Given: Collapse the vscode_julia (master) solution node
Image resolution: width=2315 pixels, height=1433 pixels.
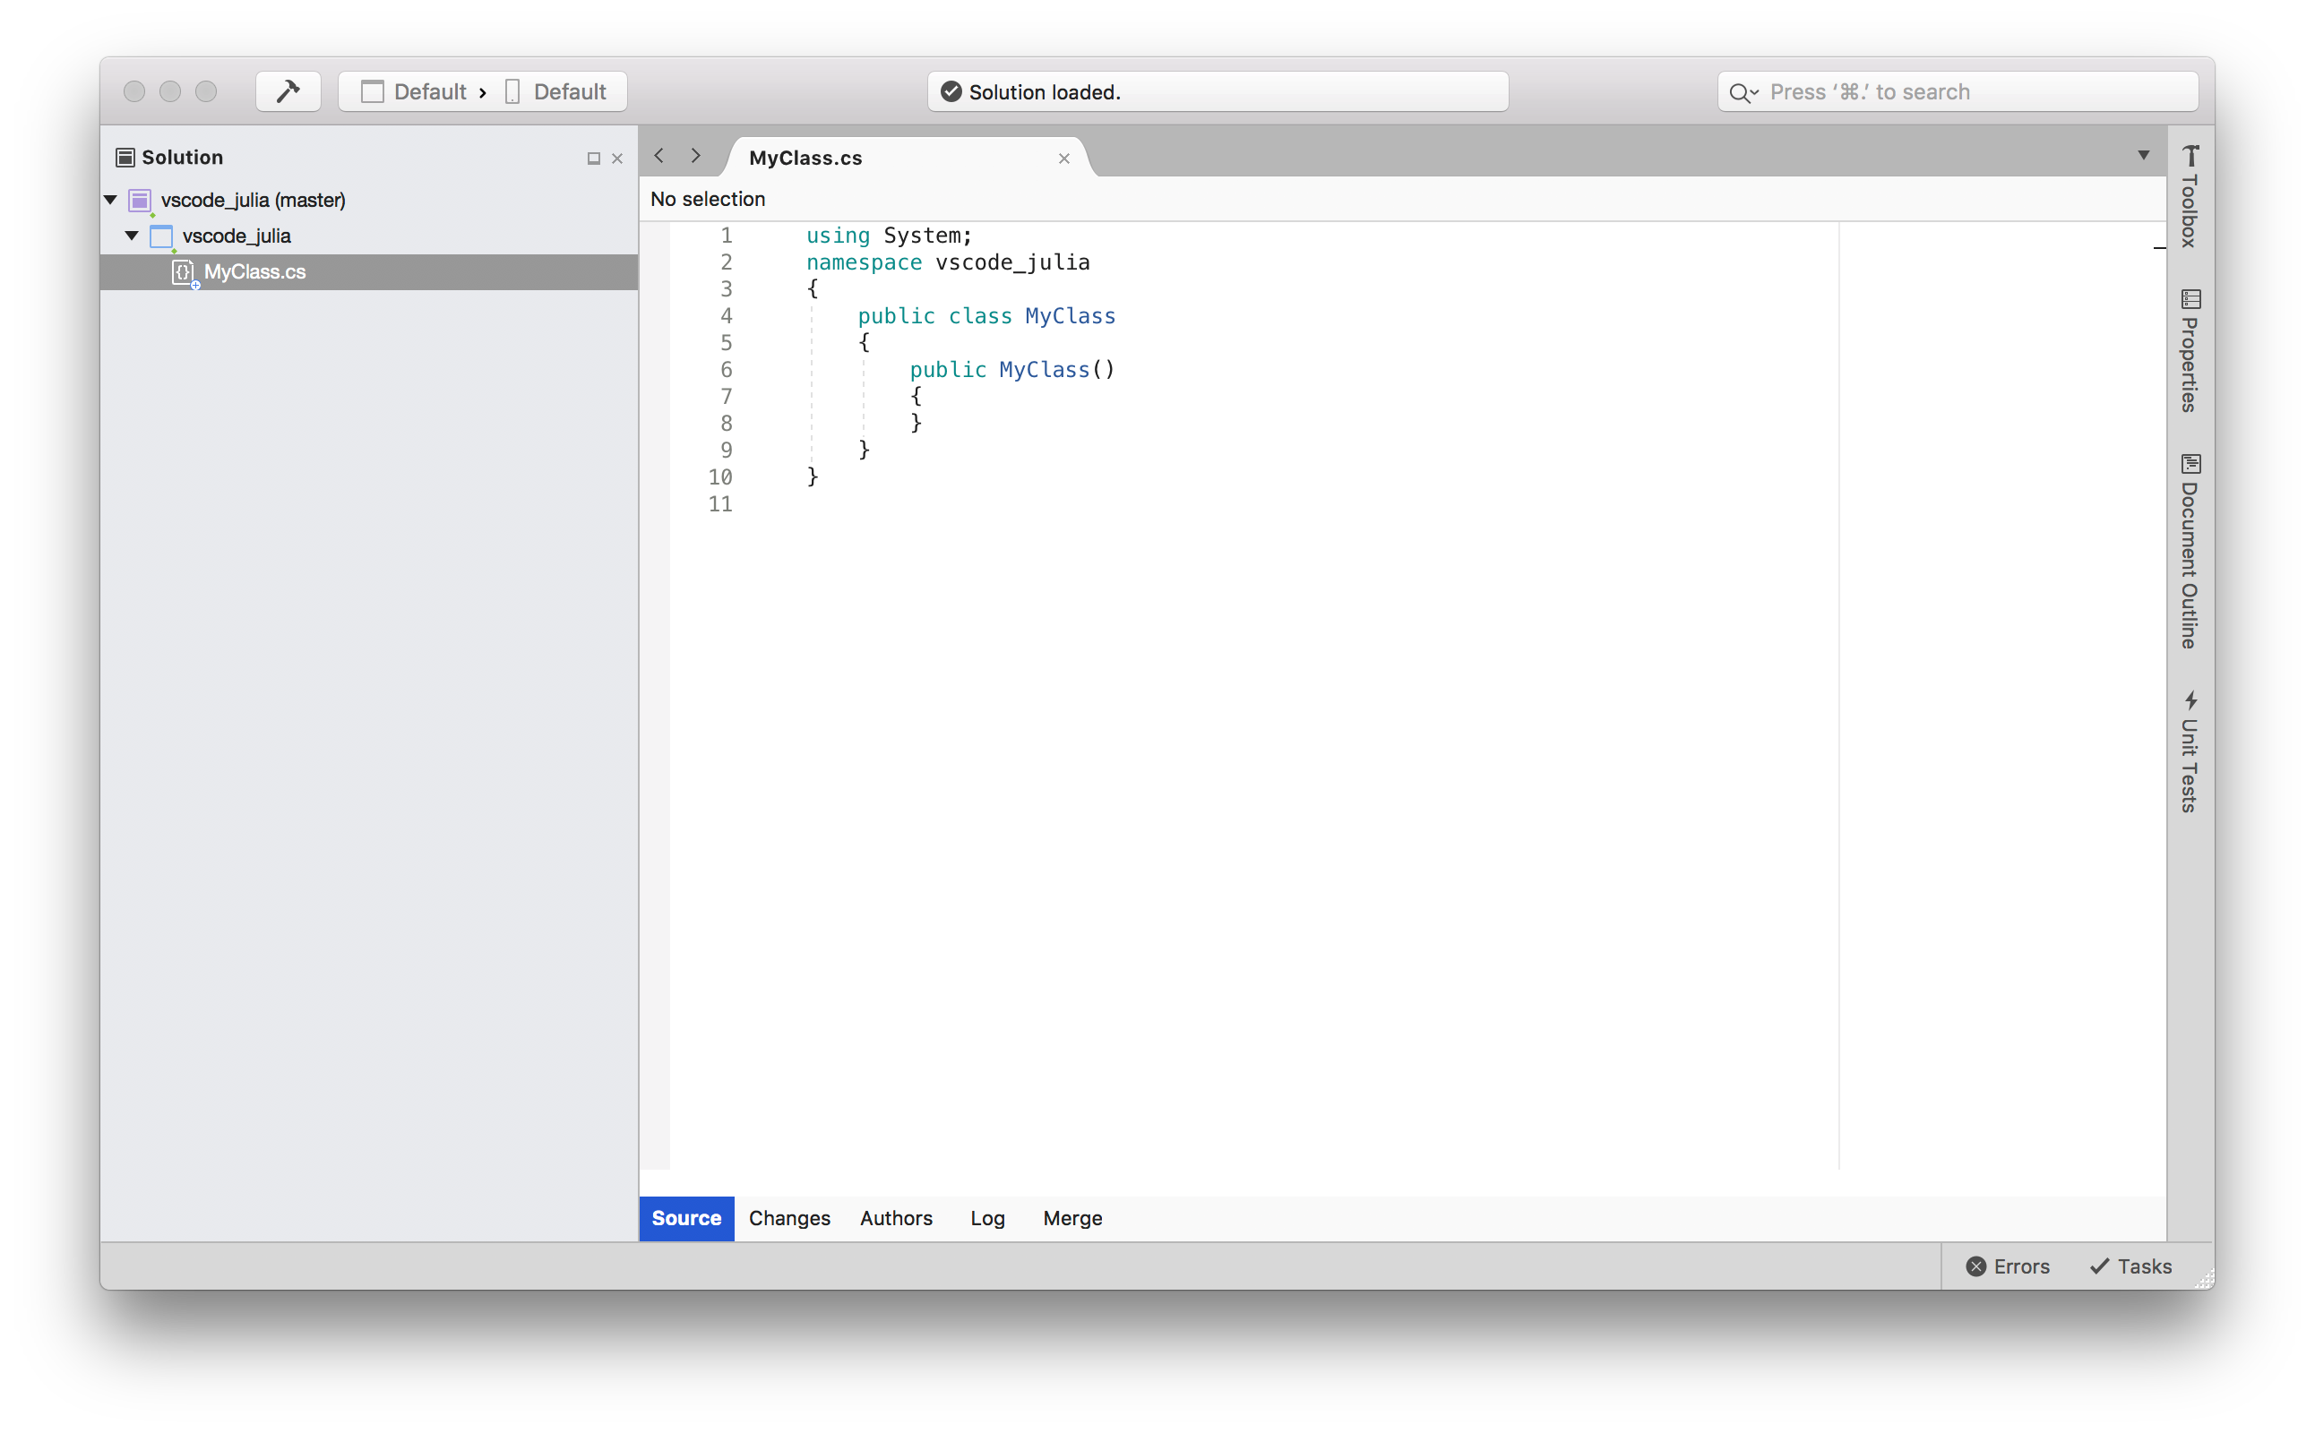Looking at the screenshot, I should point(110,200).
